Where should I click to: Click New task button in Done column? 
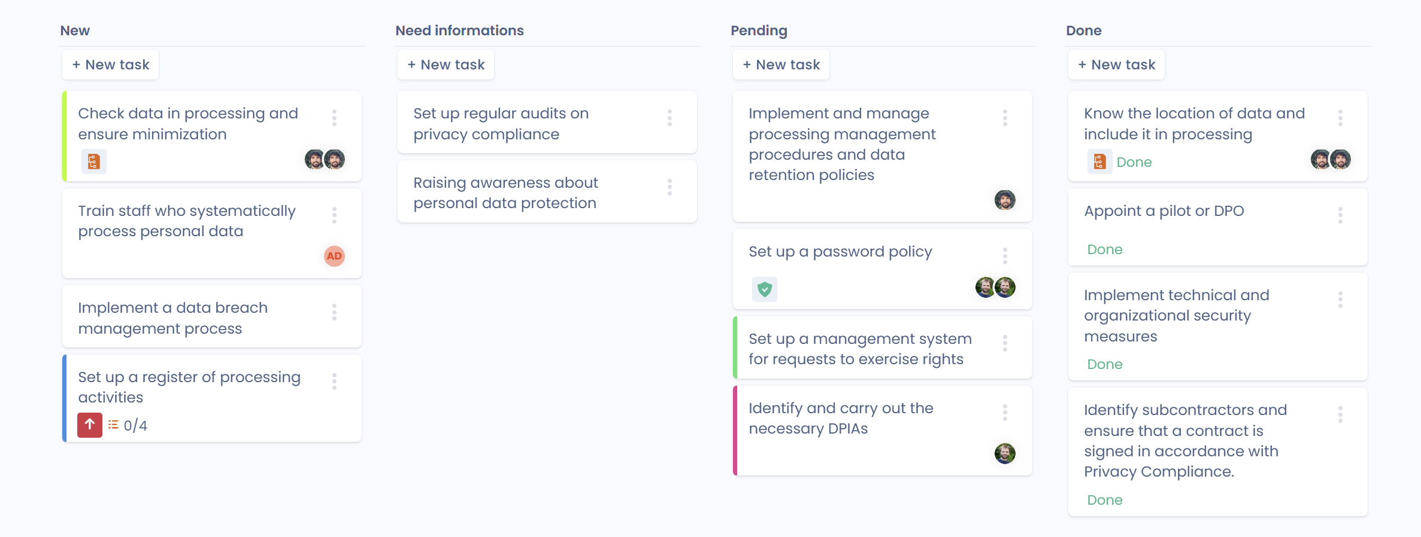click(x=1116, y=65)
